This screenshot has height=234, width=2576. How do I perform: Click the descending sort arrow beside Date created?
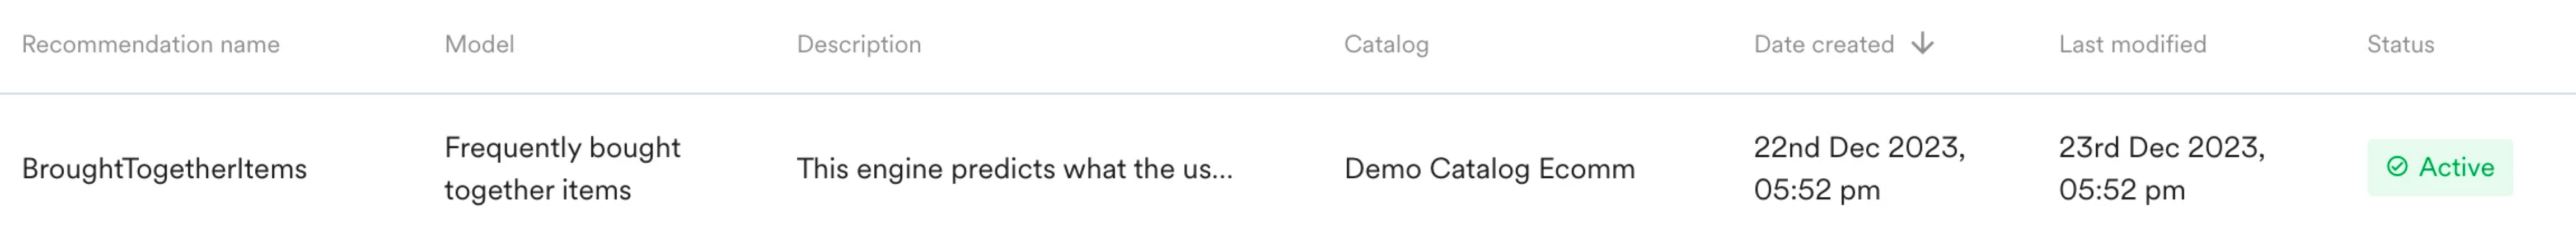[1922, 44]
